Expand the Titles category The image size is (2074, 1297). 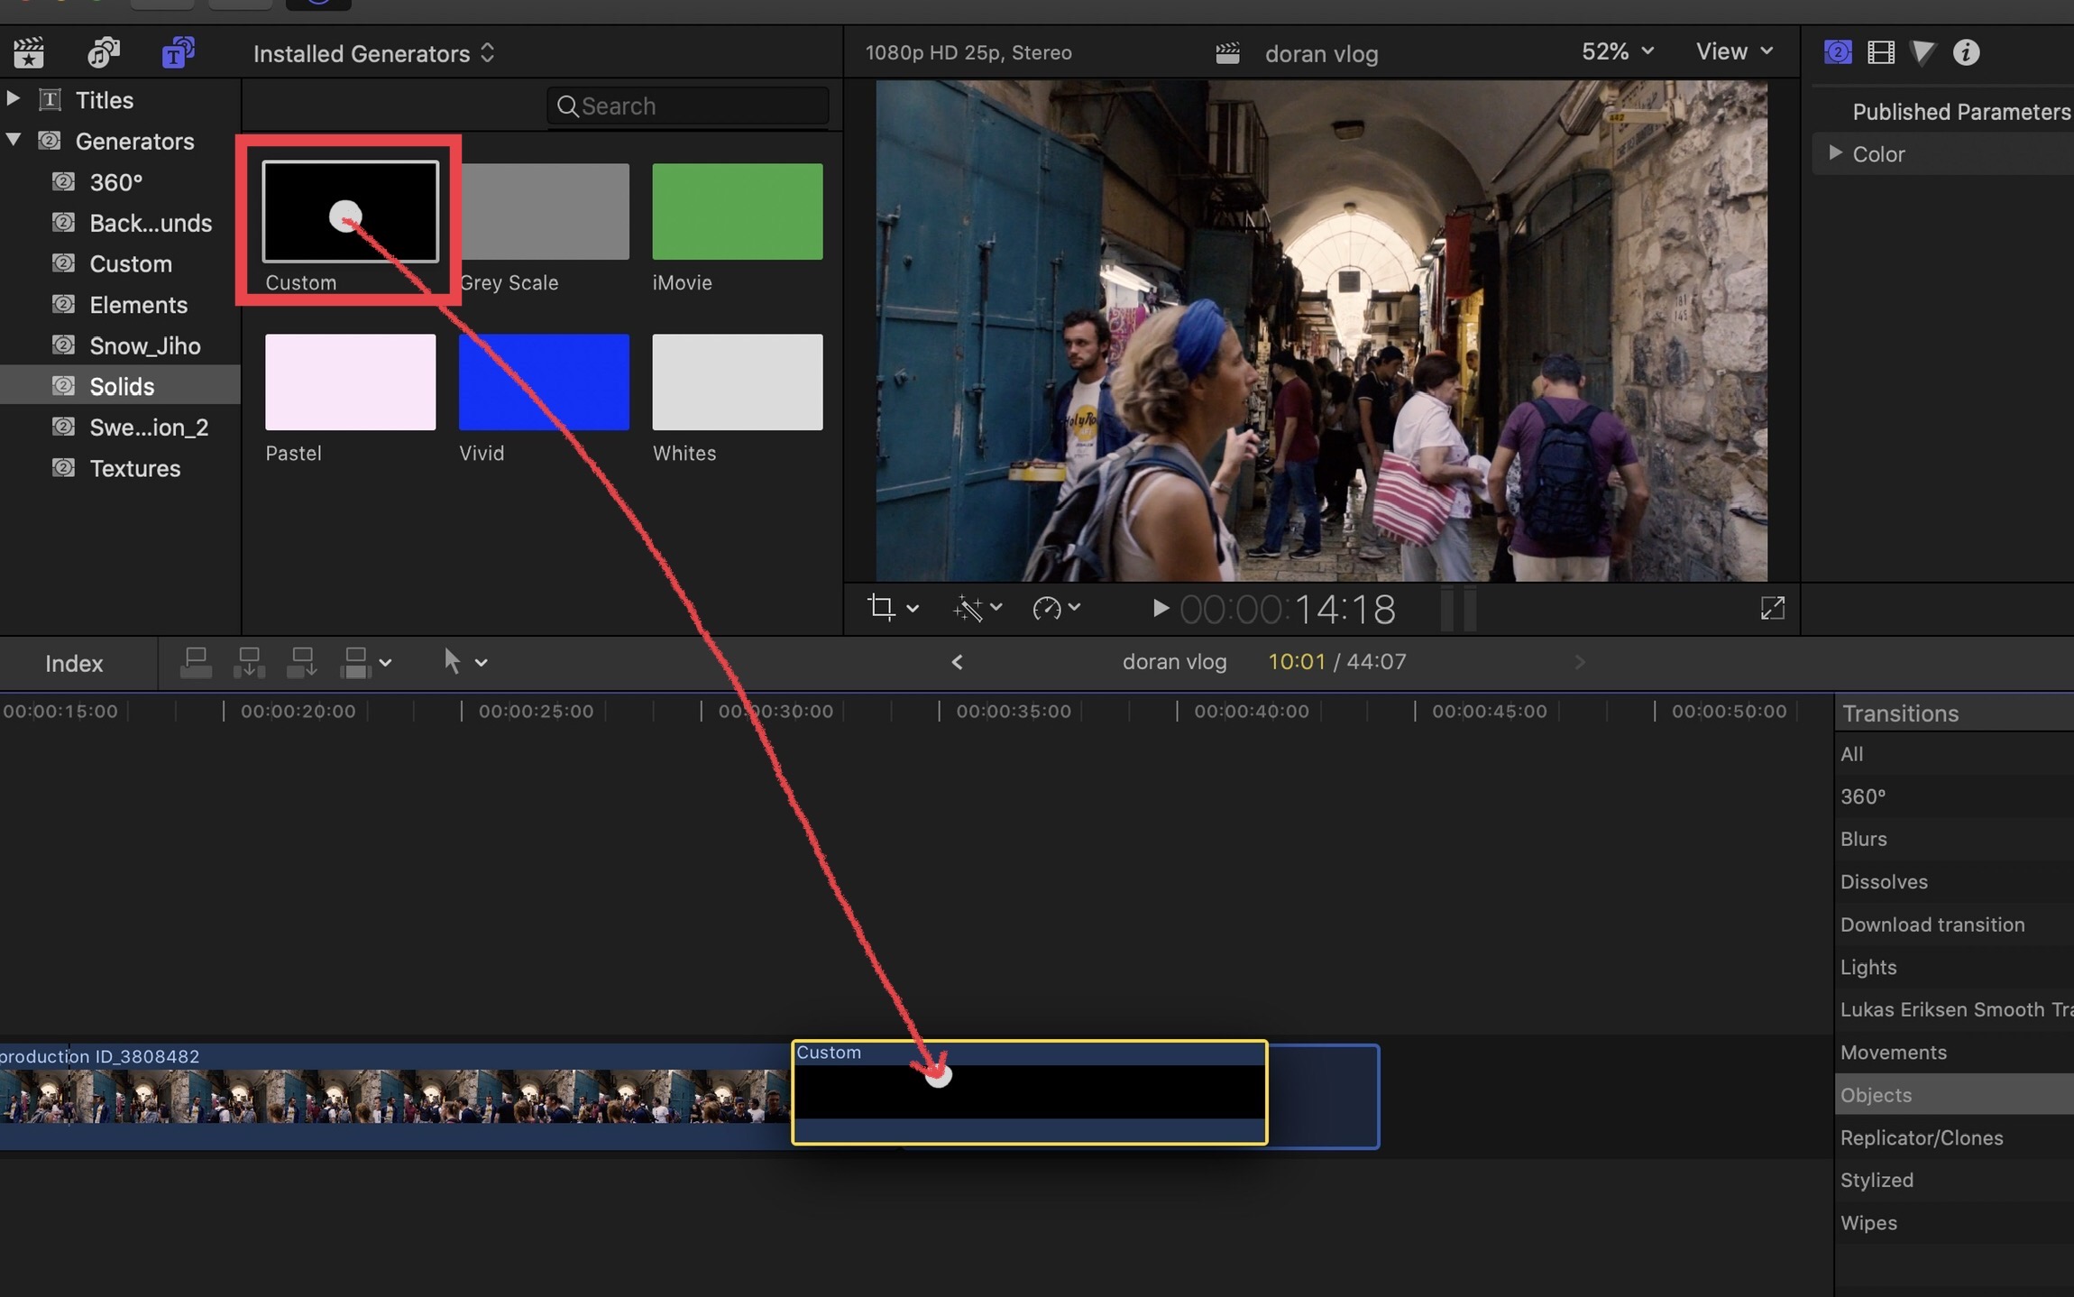(x=14, y=98)
